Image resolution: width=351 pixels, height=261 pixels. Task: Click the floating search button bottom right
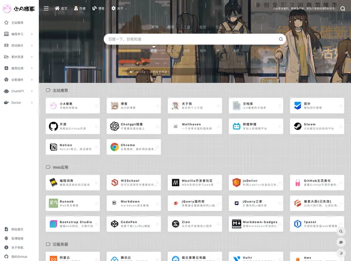(341, 231)
